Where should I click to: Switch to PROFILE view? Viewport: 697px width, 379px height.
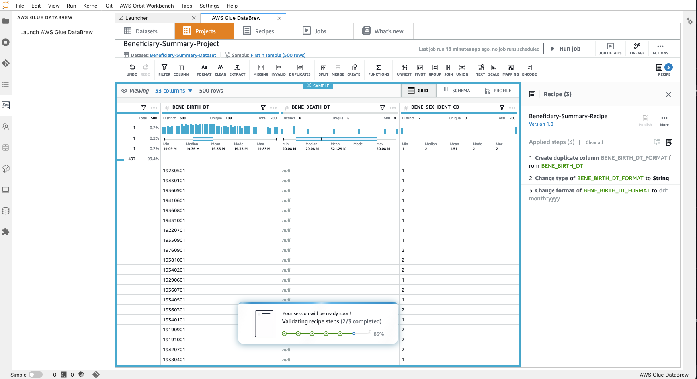click(498, 91)
